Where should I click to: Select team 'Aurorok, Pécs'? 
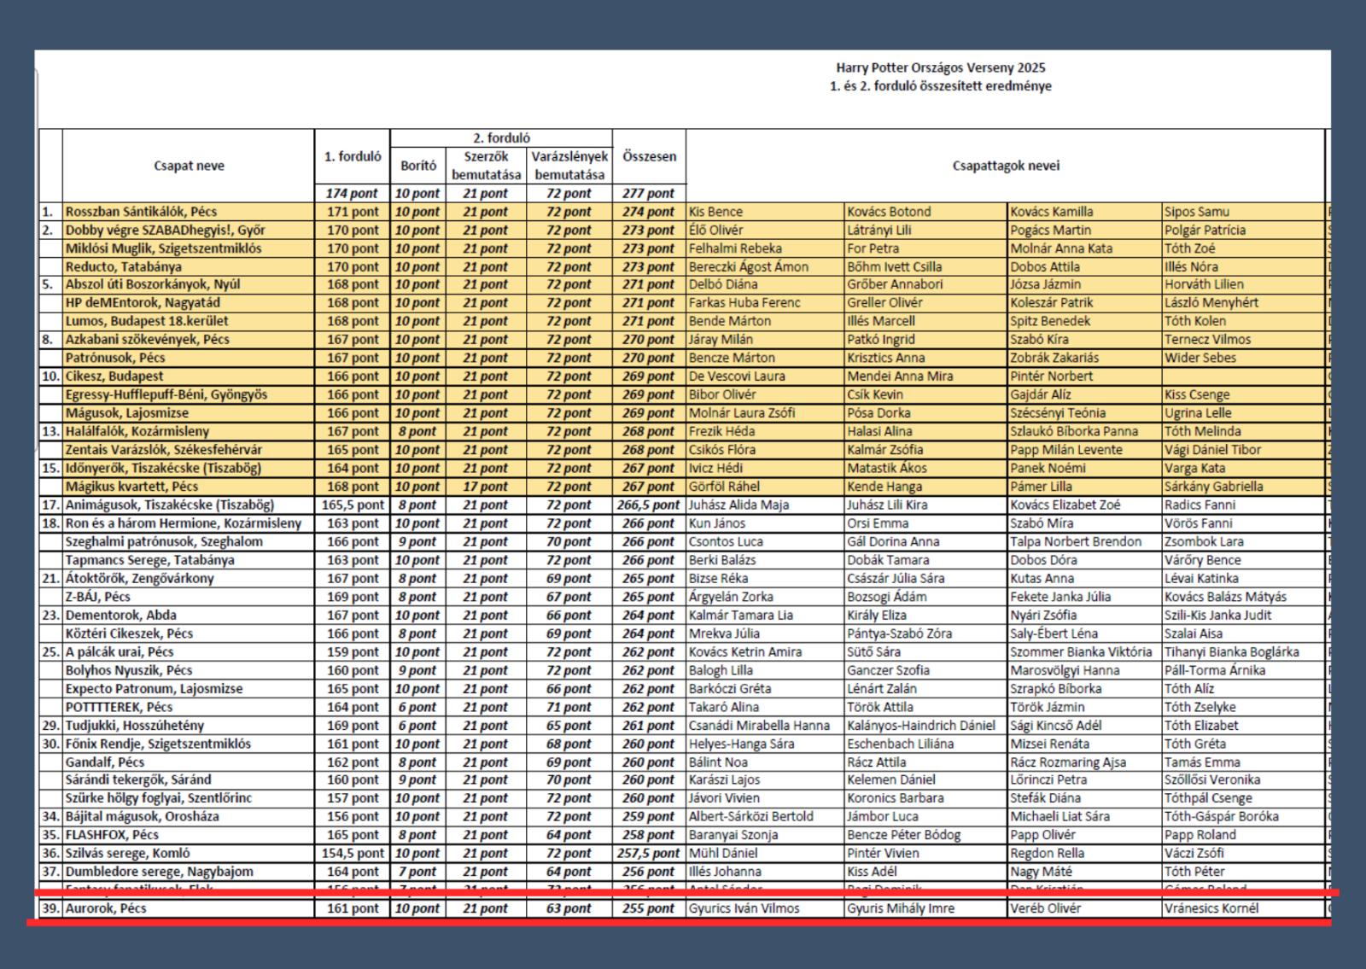click(x=106, y=908)
